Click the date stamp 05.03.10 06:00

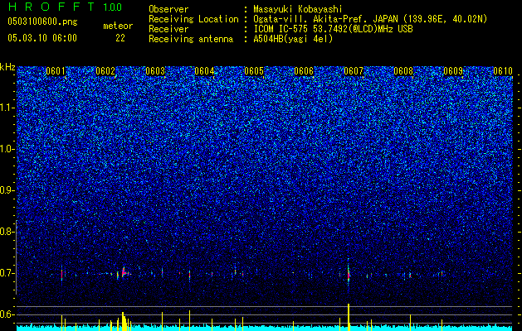click(42, 38)
